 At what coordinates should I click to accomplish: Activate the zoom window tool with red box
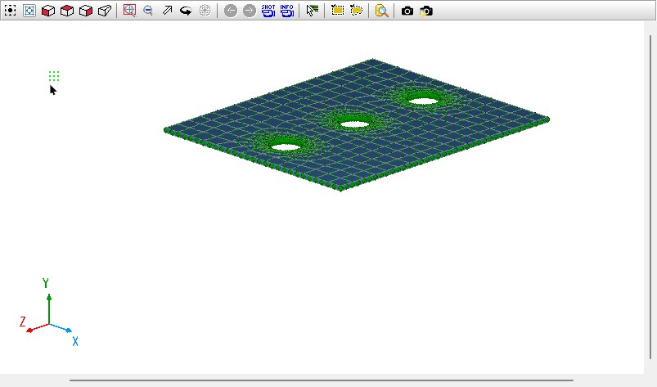coord(129,11)
